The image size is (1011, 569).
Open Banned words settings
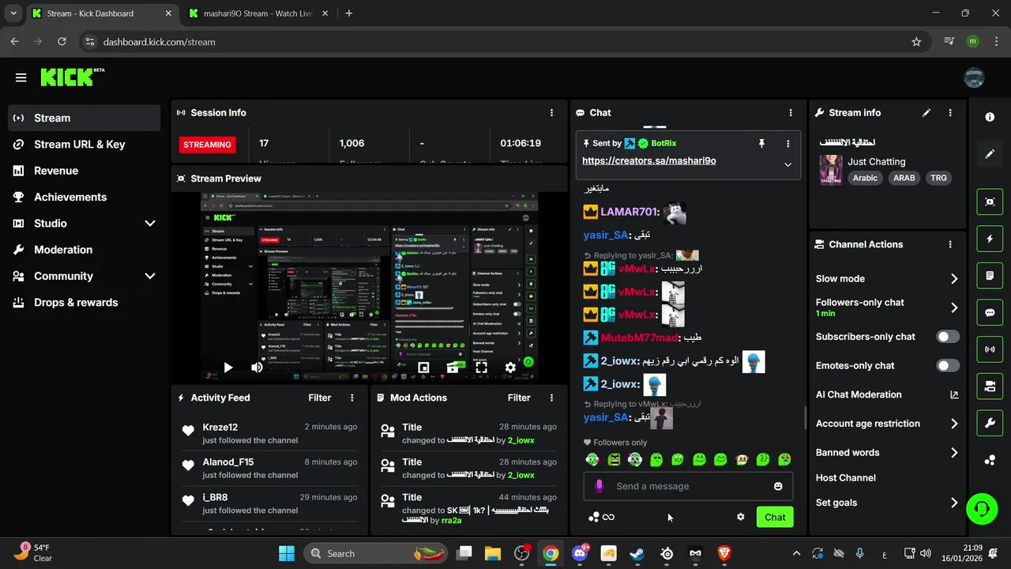(x=887, y=453)
